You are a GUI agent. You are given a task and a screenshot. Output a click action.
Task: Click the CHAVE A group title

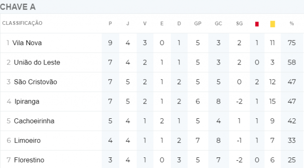[18, 7]
